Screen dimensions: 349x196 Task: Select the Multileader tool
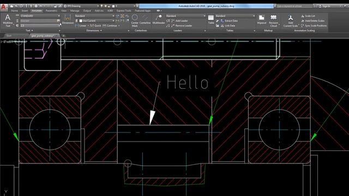159,20
